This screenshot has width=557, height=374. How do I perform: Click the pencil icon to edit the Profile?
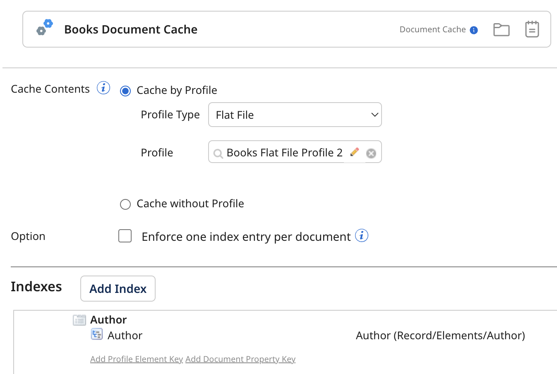coord(355,152)
